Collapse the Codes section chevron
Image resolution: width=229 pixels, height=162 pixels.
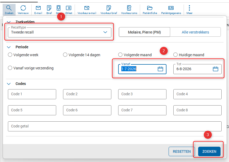point(9,84)
